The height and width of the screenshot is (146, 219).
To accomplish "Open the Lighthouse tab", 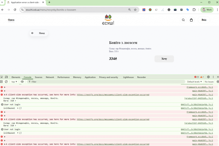I will point(128,77).
